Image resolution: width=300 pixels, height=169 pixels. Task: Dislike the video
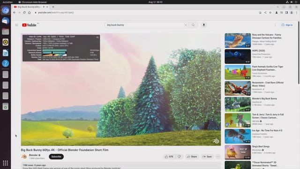pos(179,156)
